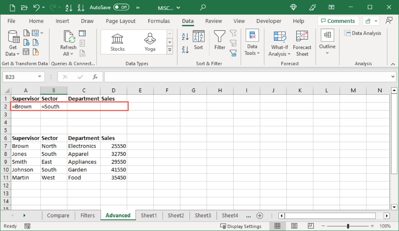The height and width of the screenshot is (231, 399).
Task: Open the Comments pane
Action: point(338,21)
